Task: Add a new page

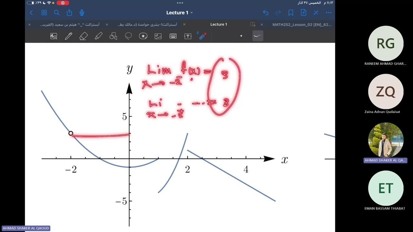Action: [x=304, y=13]
